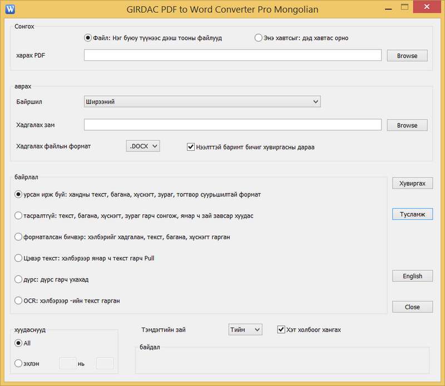445x386 pixels.
Task: Toggle Нээлттэй баримт бичиг checkbox
Action: (x=191, y=147)
